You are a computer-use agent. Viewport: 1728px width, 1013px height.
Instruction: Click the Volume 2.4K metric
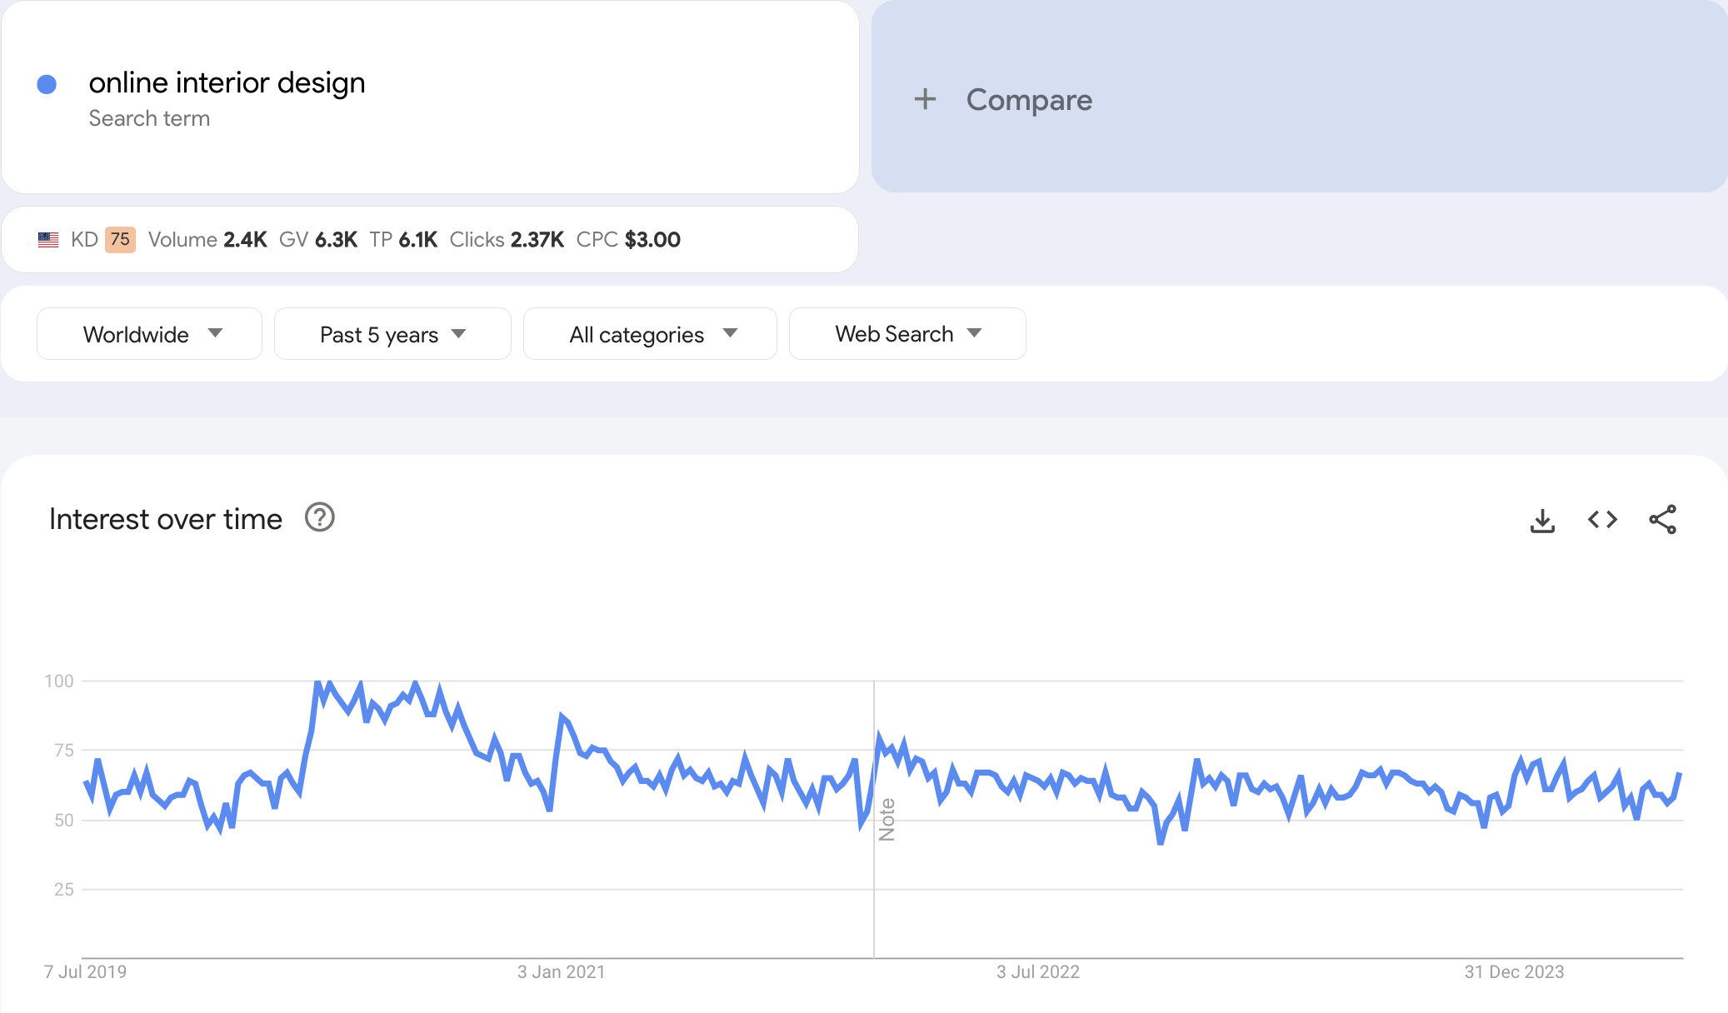pos(207,240)
